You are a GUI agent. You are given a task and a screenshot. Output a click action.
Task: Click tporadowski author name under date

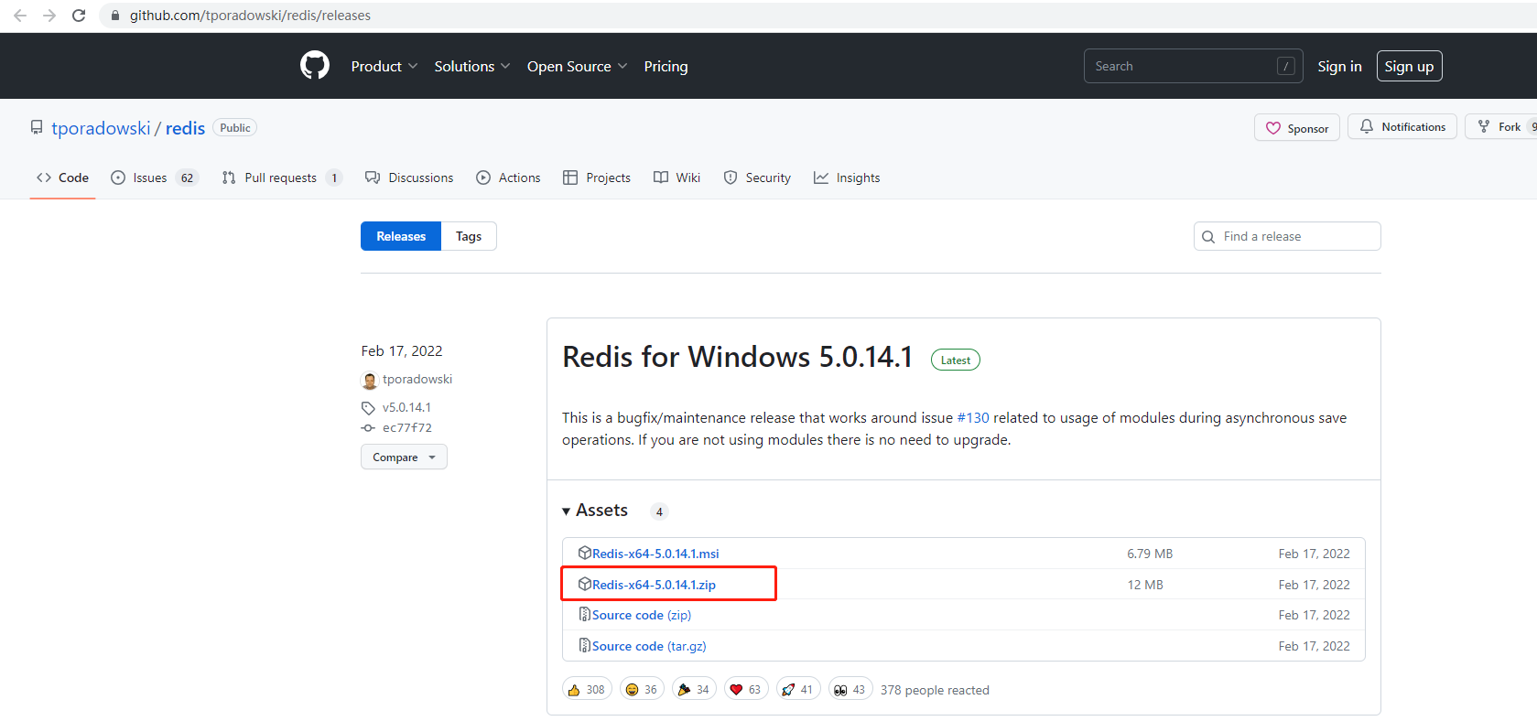pos(417,379)
